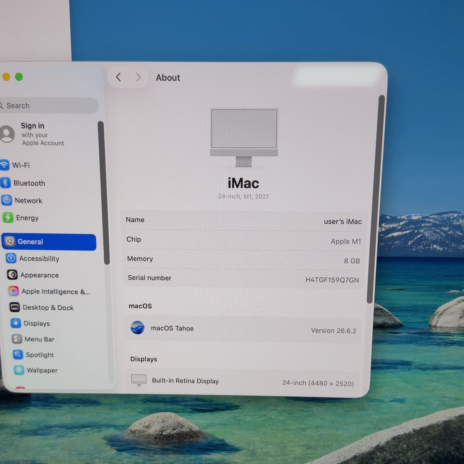
Task: Open the Bluetooth icon in sidebar
Action: [x=5, y=183]
